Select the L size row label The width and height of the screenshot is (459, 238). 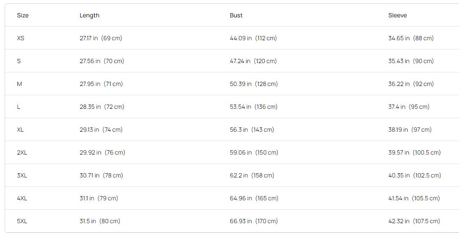point(19,107)
